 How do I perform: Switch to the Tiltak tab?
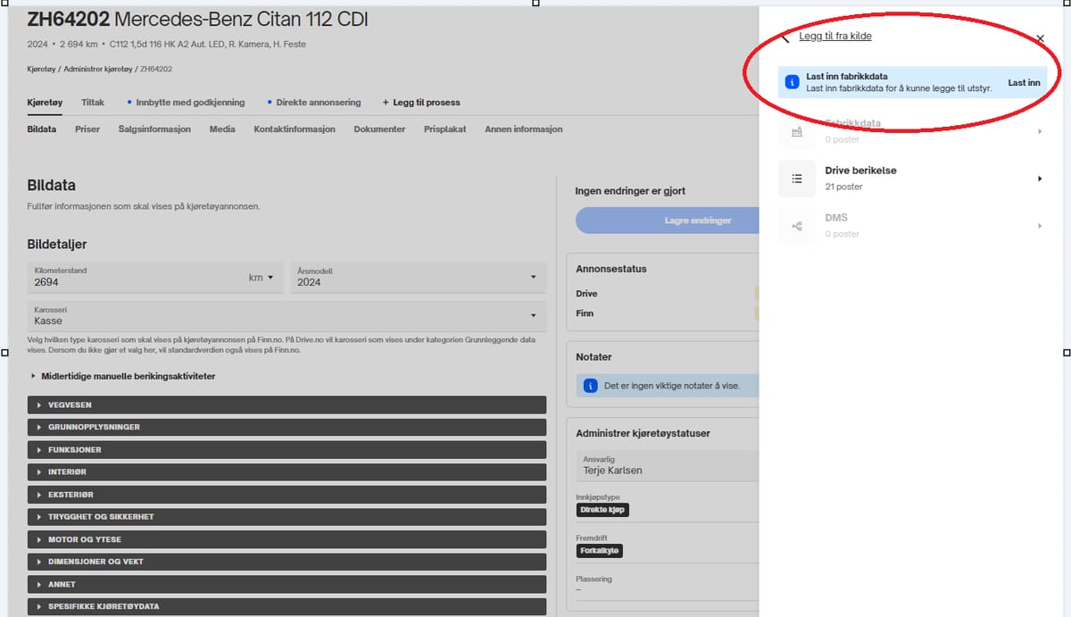pyautogui.click(x=93, y=103)
